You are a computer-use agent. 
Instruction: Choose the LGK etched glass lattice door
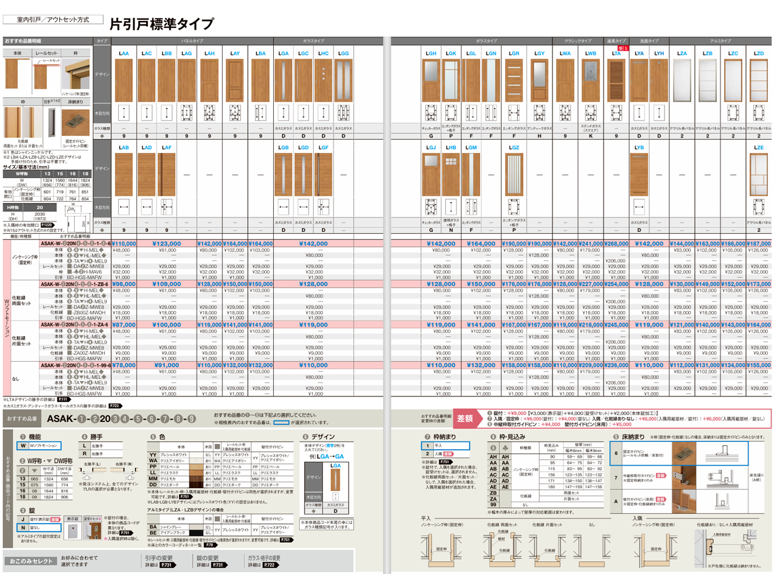click(x=451, y=79)
